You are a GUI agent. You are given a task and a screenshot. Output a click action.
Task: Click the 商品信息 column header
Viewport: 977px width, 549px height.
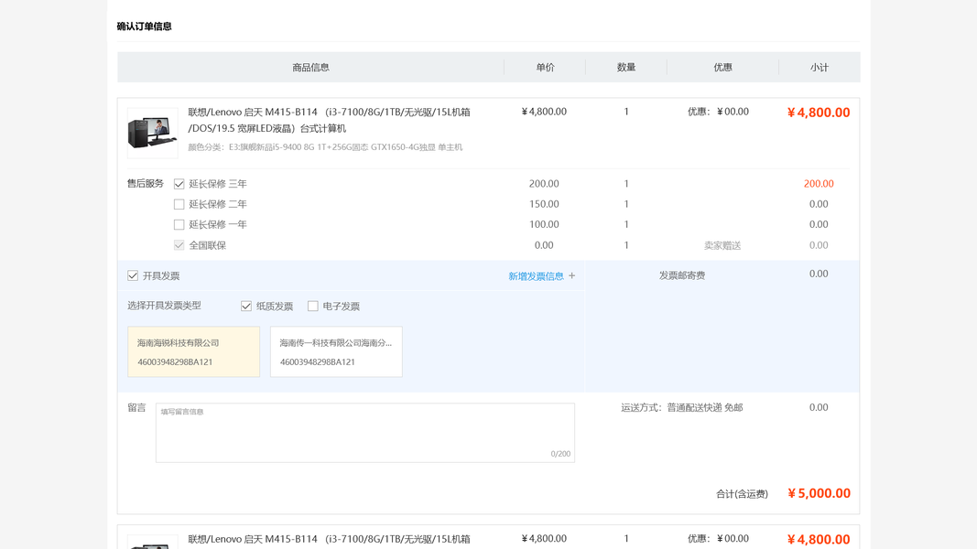(x=311, y=67)
